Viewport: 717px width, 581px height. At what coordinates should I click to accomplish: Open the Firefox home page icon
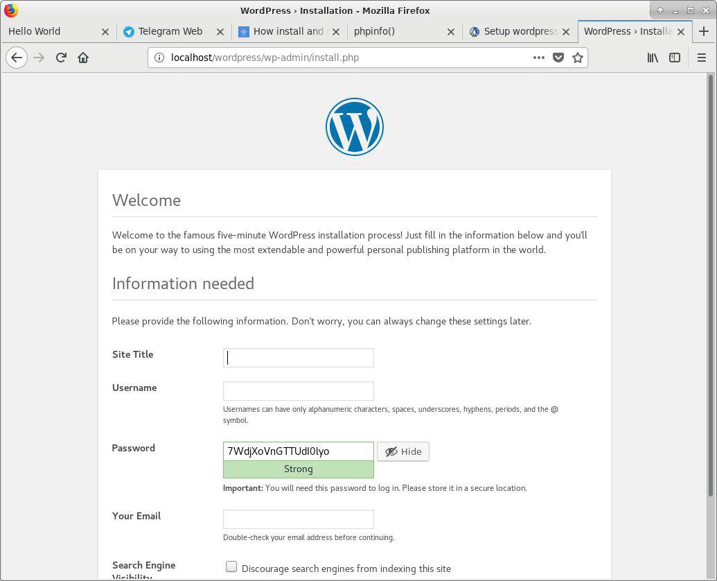[x=82, y=58]
